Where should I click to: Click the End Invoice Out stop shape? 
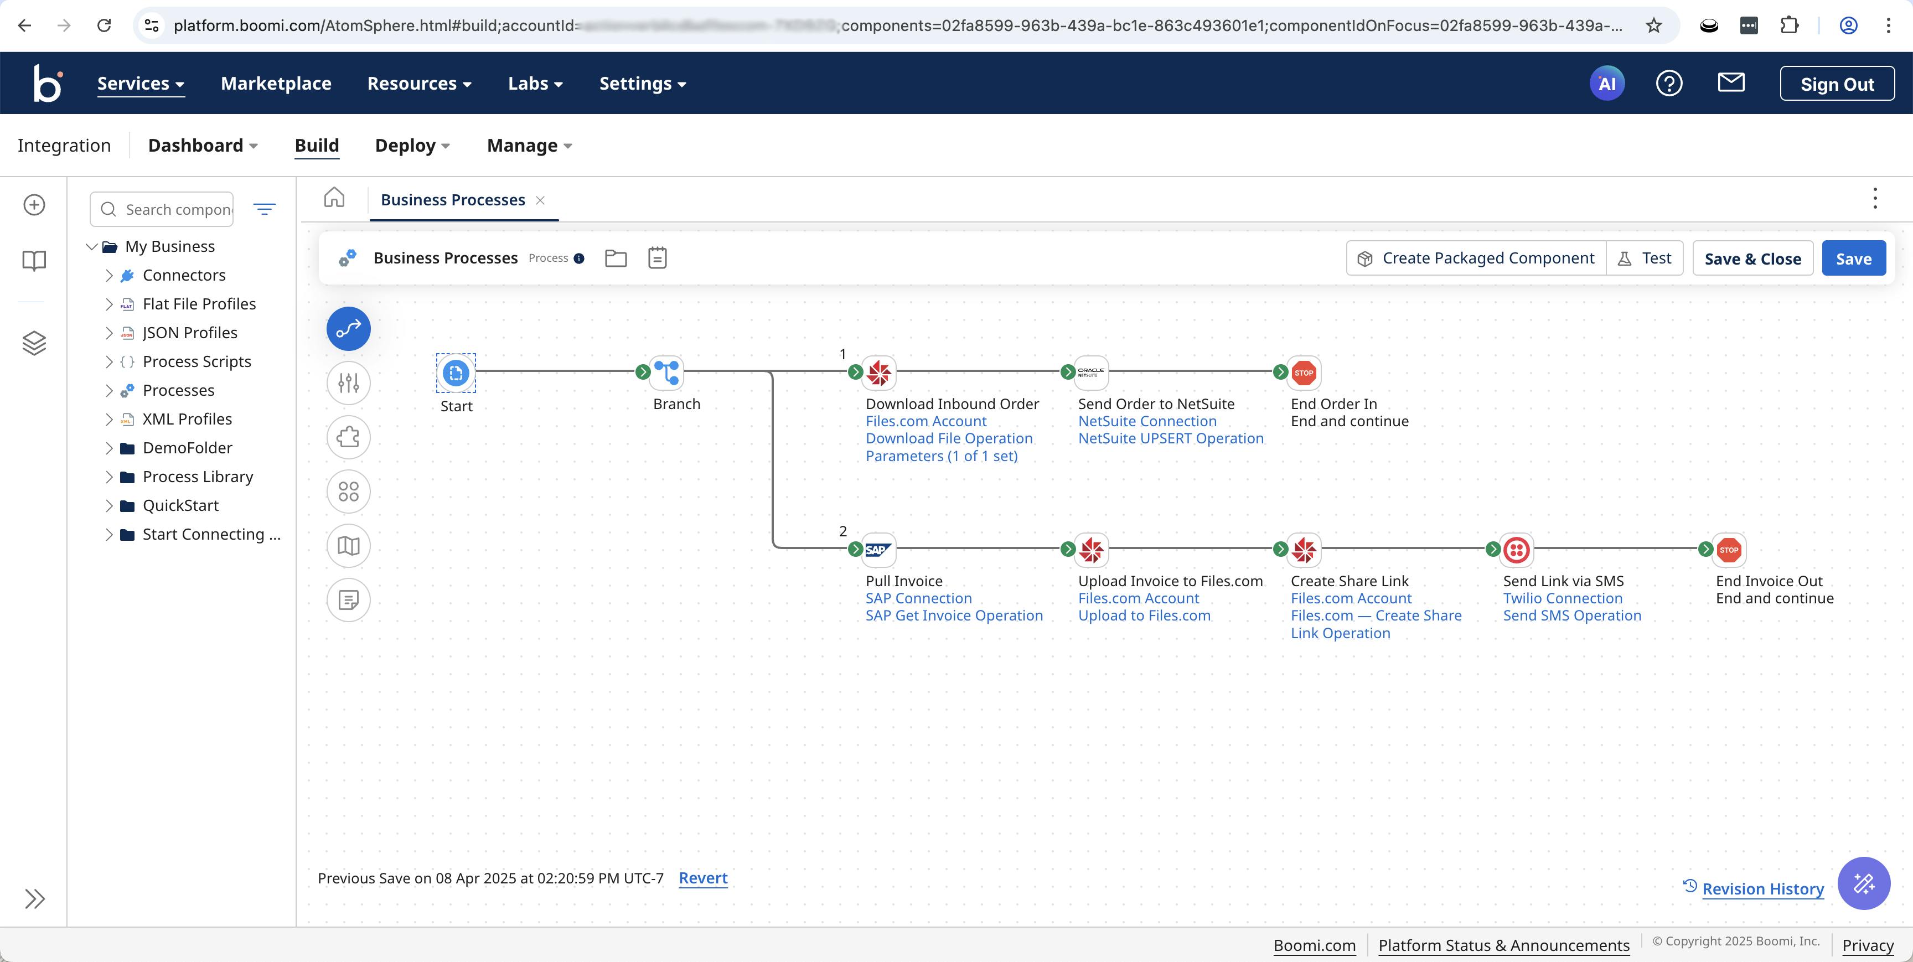coord(1729,550)
